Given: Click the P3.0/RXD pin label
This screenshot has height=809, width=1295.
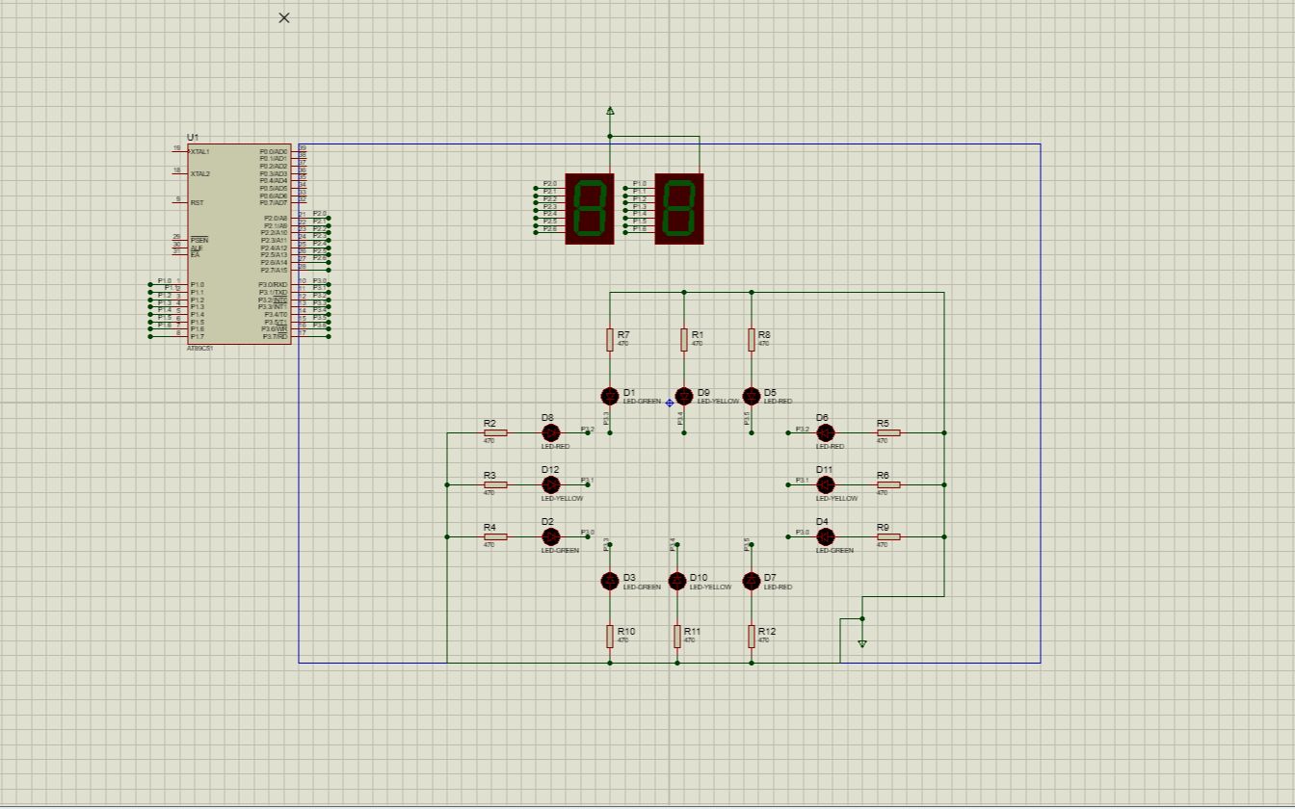Looking at the screenshot, I should click(273, 284).
